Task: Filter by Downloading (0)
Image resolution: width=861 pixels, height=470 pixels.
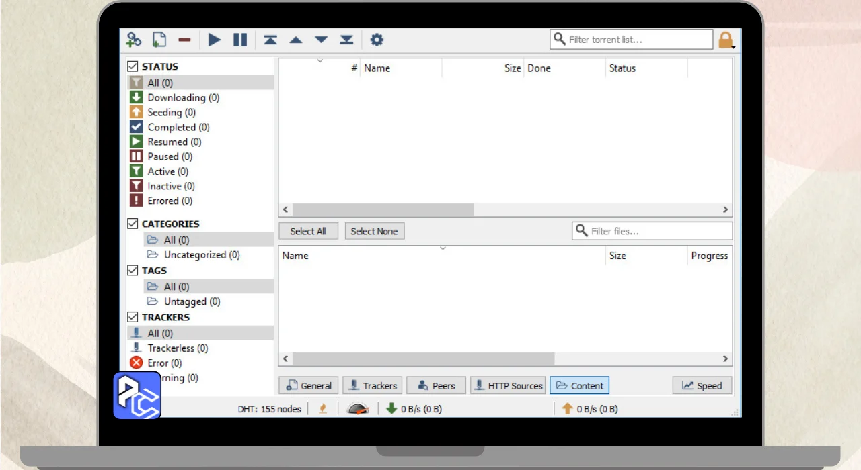Action: click(x=200, y=97)
